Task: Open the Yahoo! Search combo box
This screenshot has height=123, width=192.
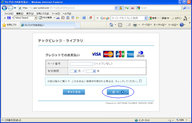Action: tap(25, 18)
